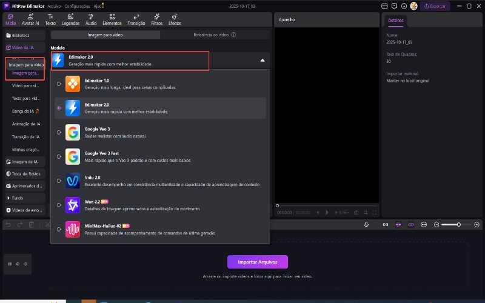
Task: Open the Avatar AI tab
Action: [x=30, y=19]
